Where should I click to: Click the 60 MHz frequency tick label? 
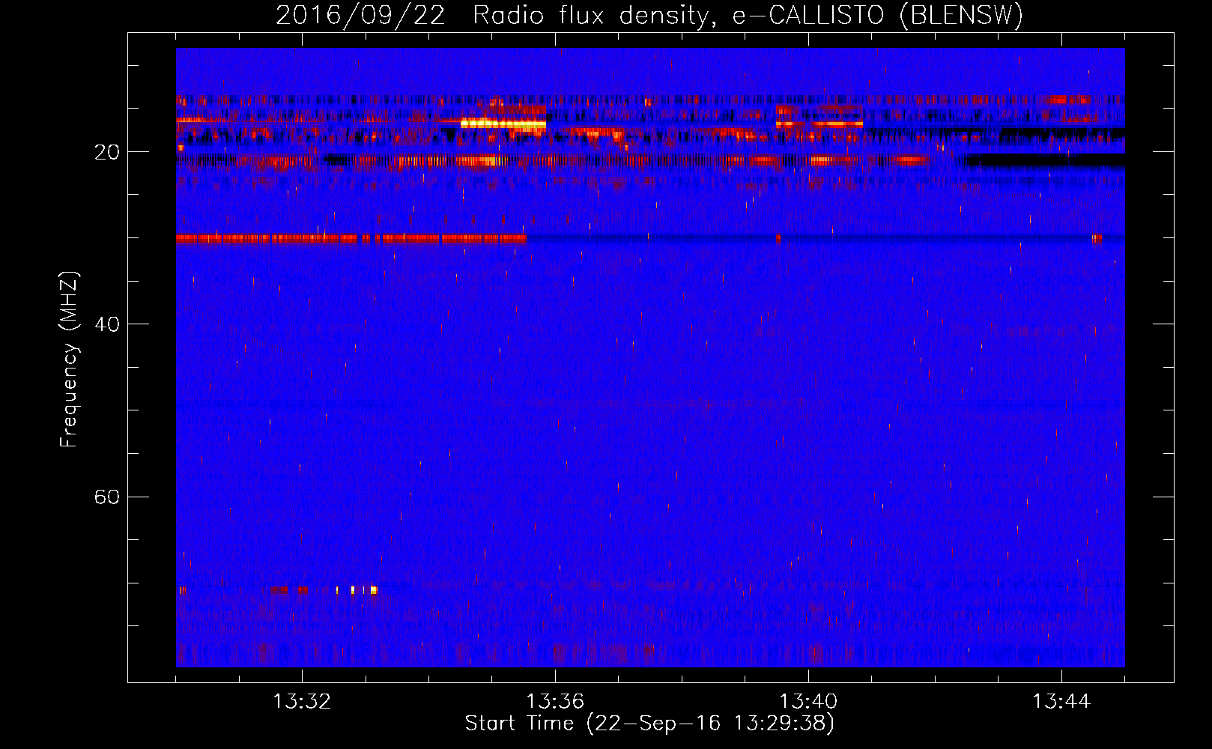[x=107, y=497]
